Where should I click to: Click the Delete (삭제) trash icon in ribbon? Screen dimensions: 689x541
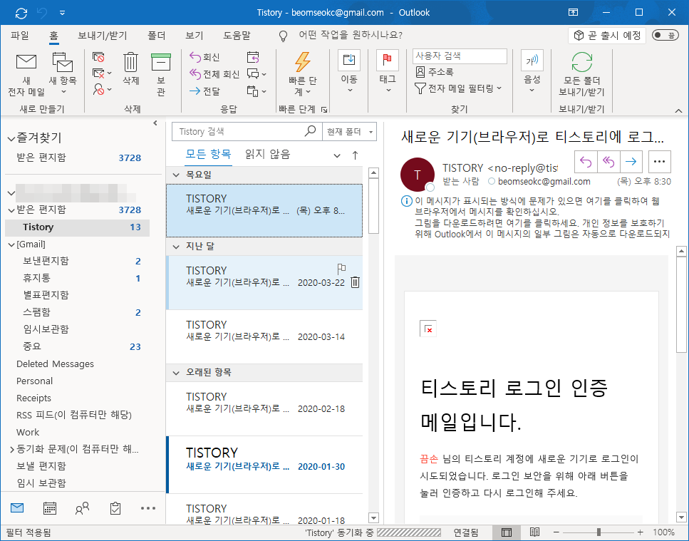(130, 63)
